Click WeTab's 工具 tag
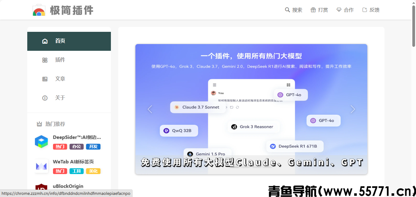416x197 pixels. pyautogui.click(x=77, y=171)
